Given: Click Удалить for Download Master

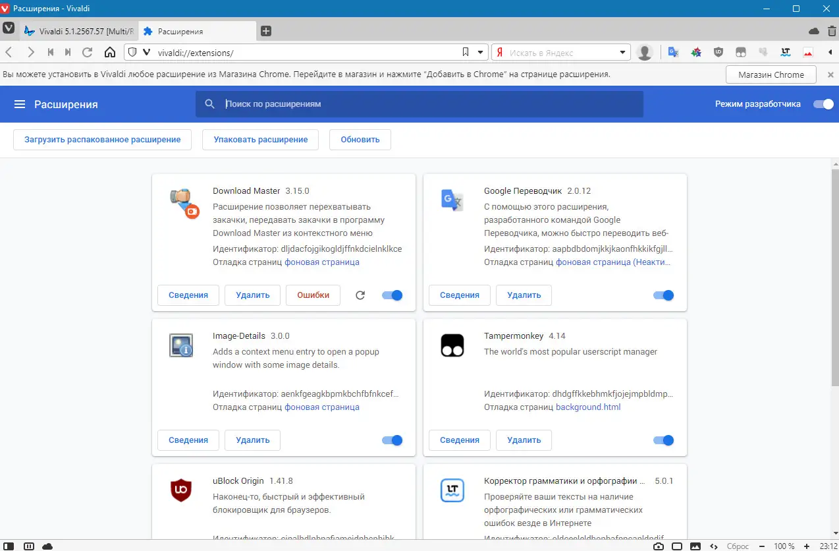Looking at the screenshot, I should pos(253,295).
